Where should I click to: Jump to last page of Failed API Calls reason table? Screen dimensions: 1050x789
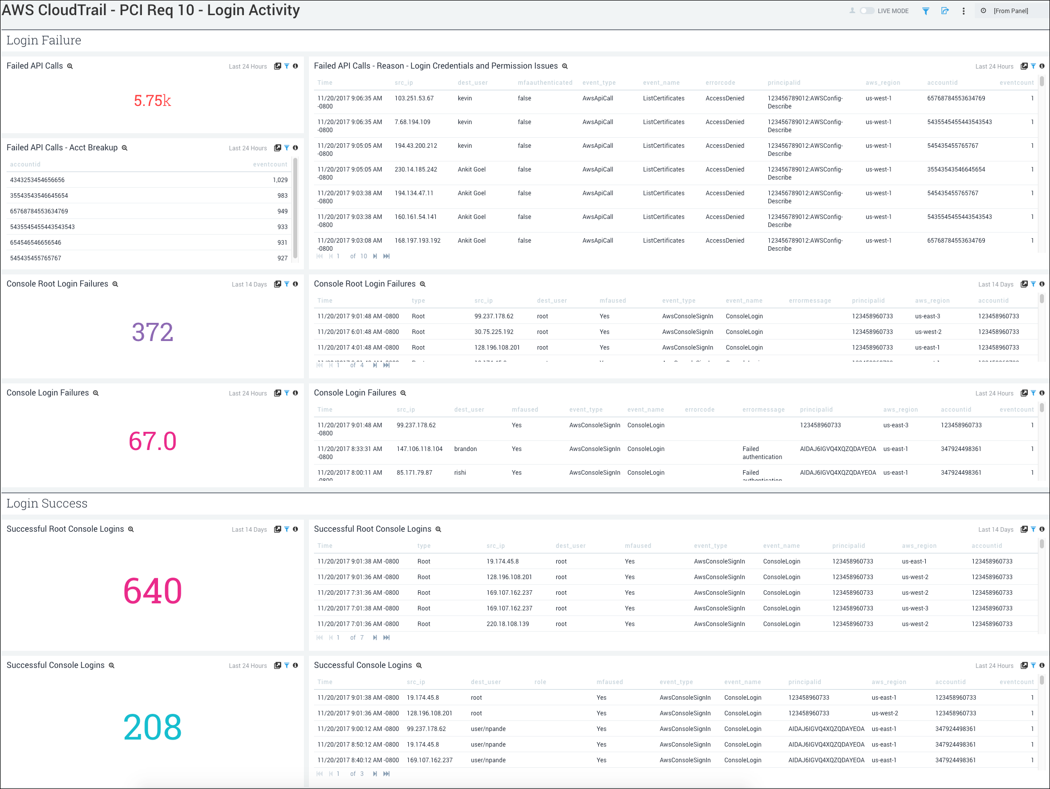pyautogui.click(x=386, y=256)
